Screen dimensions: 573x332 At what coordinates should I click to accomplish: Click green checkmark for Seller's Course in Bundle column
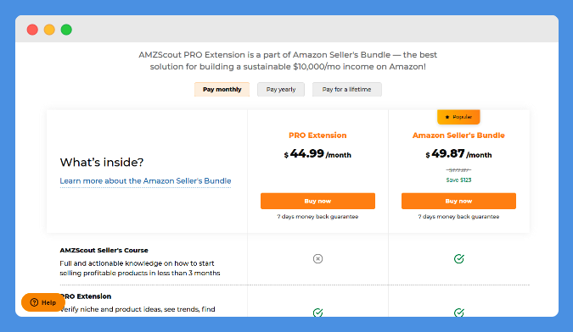pos(459,259)
